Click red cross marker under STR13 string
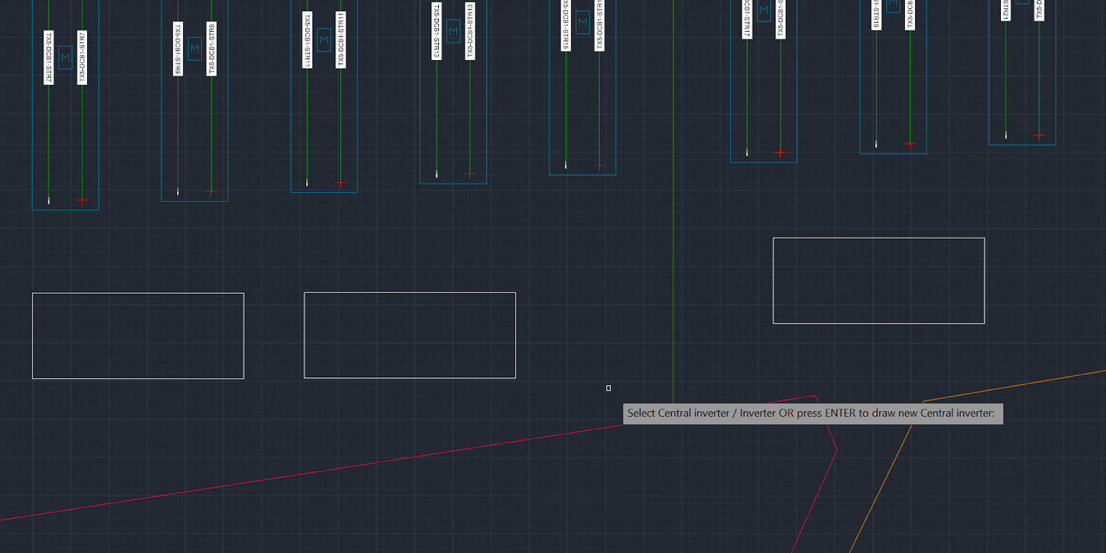Viewport: 1106px width, 553px height. (470, 174)
